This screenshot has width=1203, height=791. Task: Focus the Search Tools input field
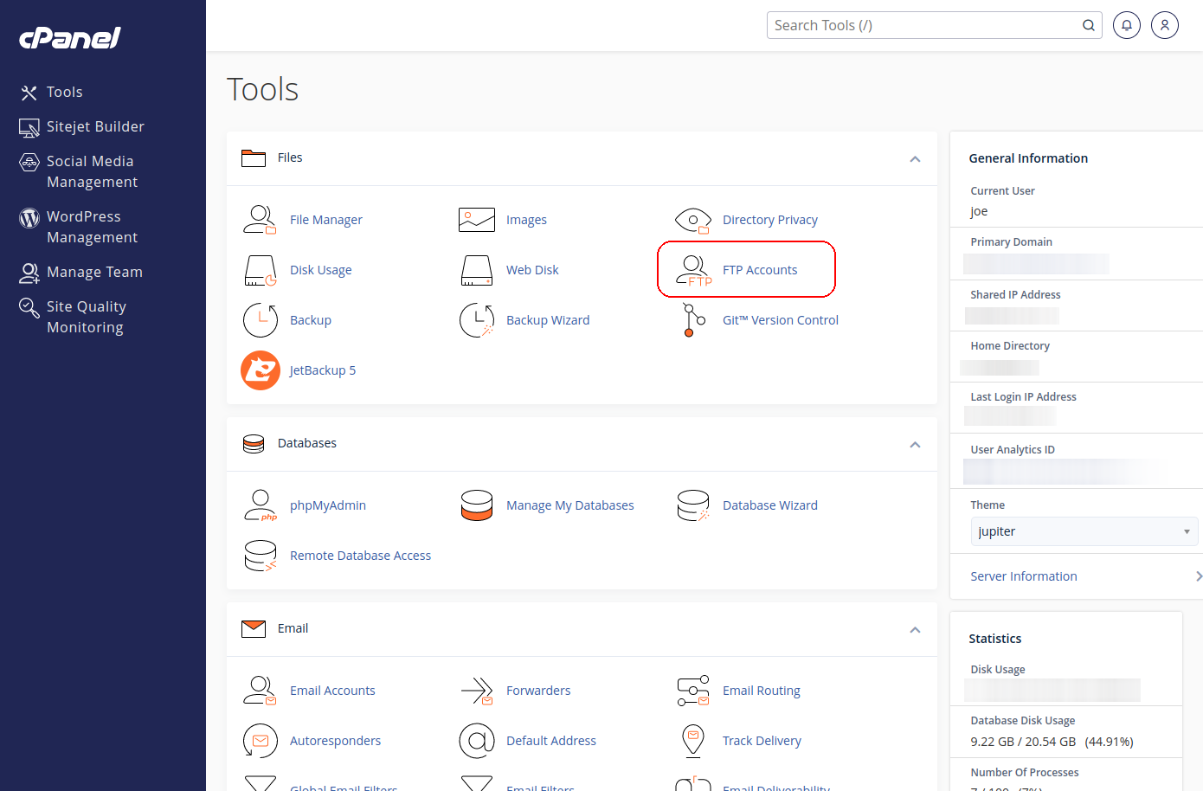922,25
